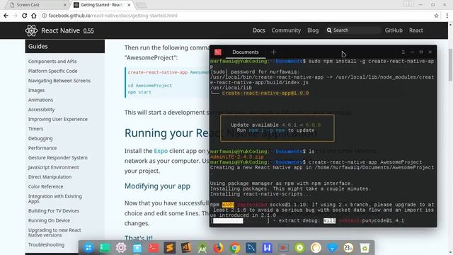Click the 'Modifying your app' heading
Viewport: 453px width, 255px height.
pos(157,186)
